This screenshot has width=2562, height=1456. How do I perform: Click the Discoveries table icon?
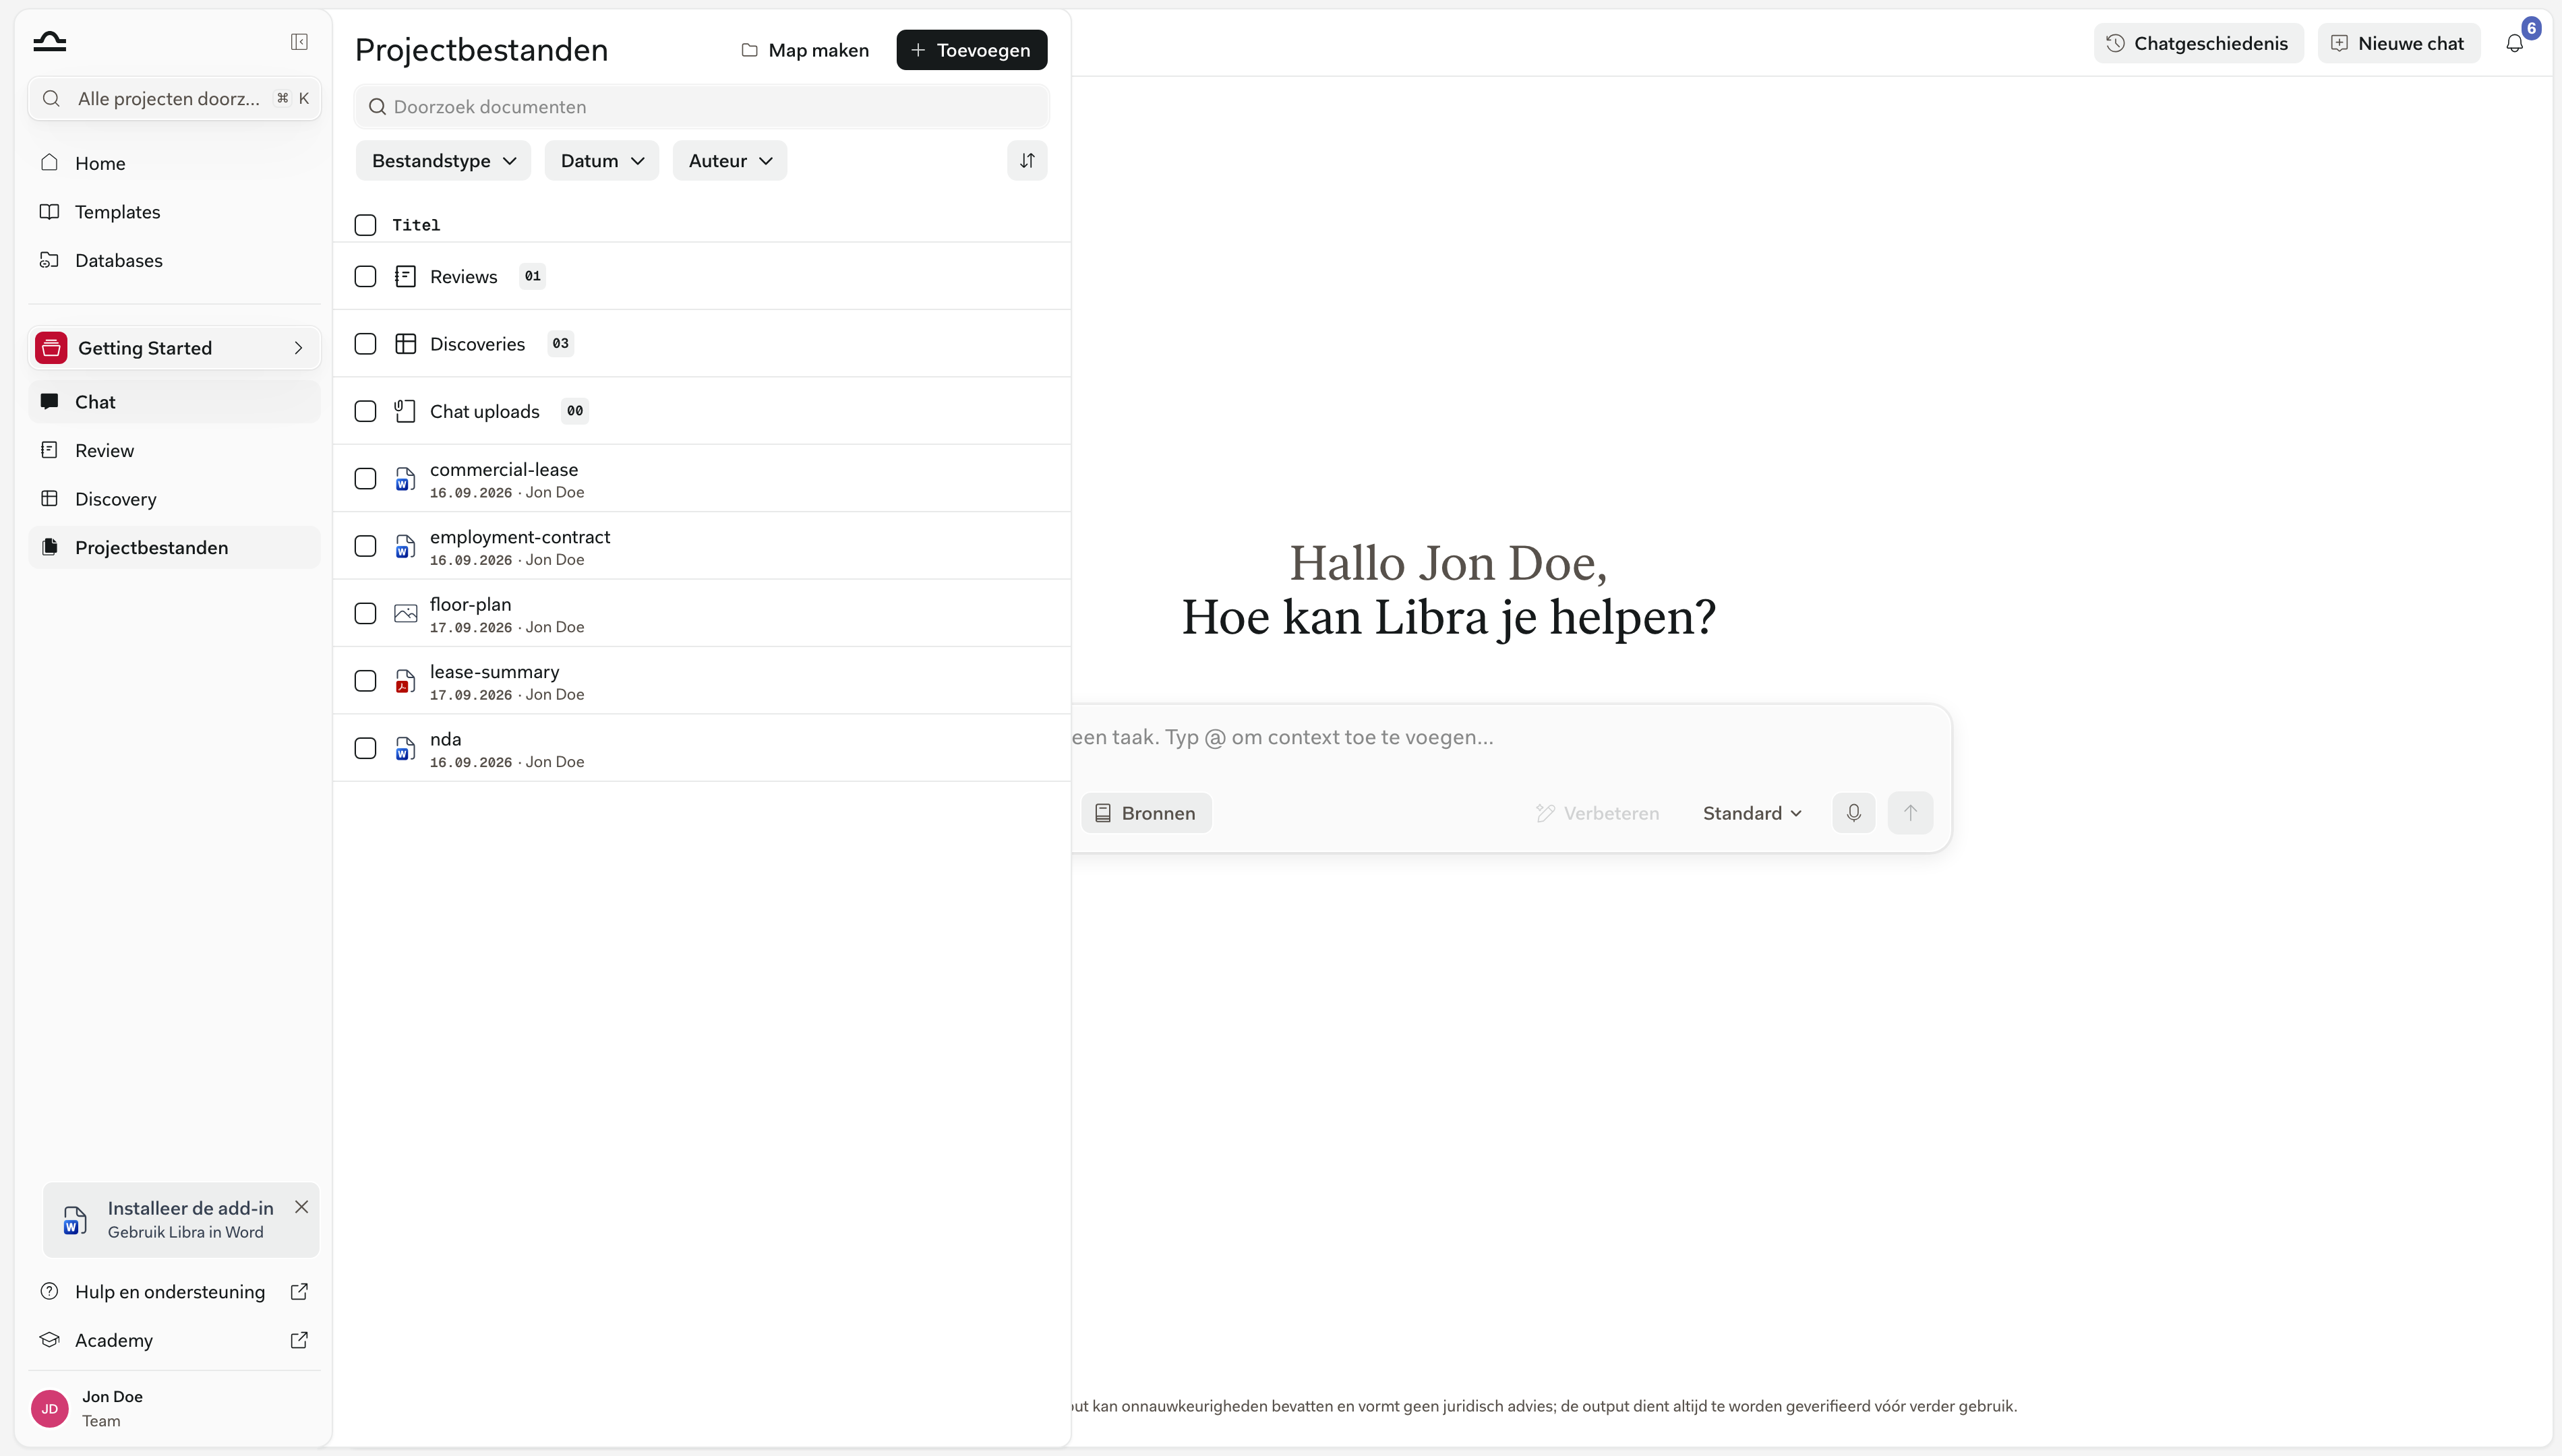click(405, 343)
